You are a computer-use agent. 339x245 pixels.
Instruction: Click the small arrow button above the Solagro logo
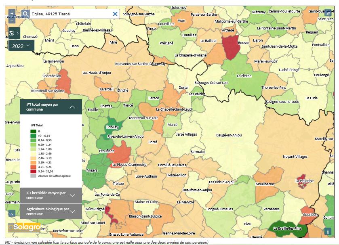(12, 214)
